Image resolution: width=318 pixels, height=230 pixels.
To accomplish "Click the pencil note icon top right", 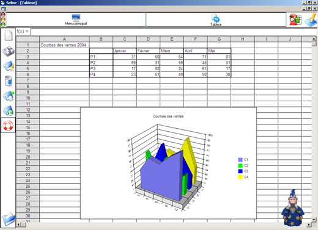I will (311, 20).
